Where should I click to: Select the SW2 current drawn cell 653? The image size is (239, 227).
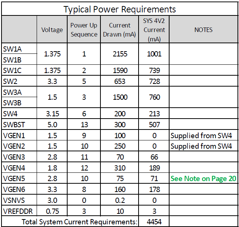tap(119, 81)
